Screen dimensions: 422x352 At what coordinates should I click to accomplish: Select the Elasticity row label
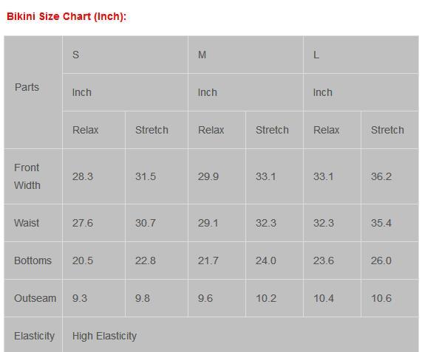pyautogui.click(x=34, y=336)
